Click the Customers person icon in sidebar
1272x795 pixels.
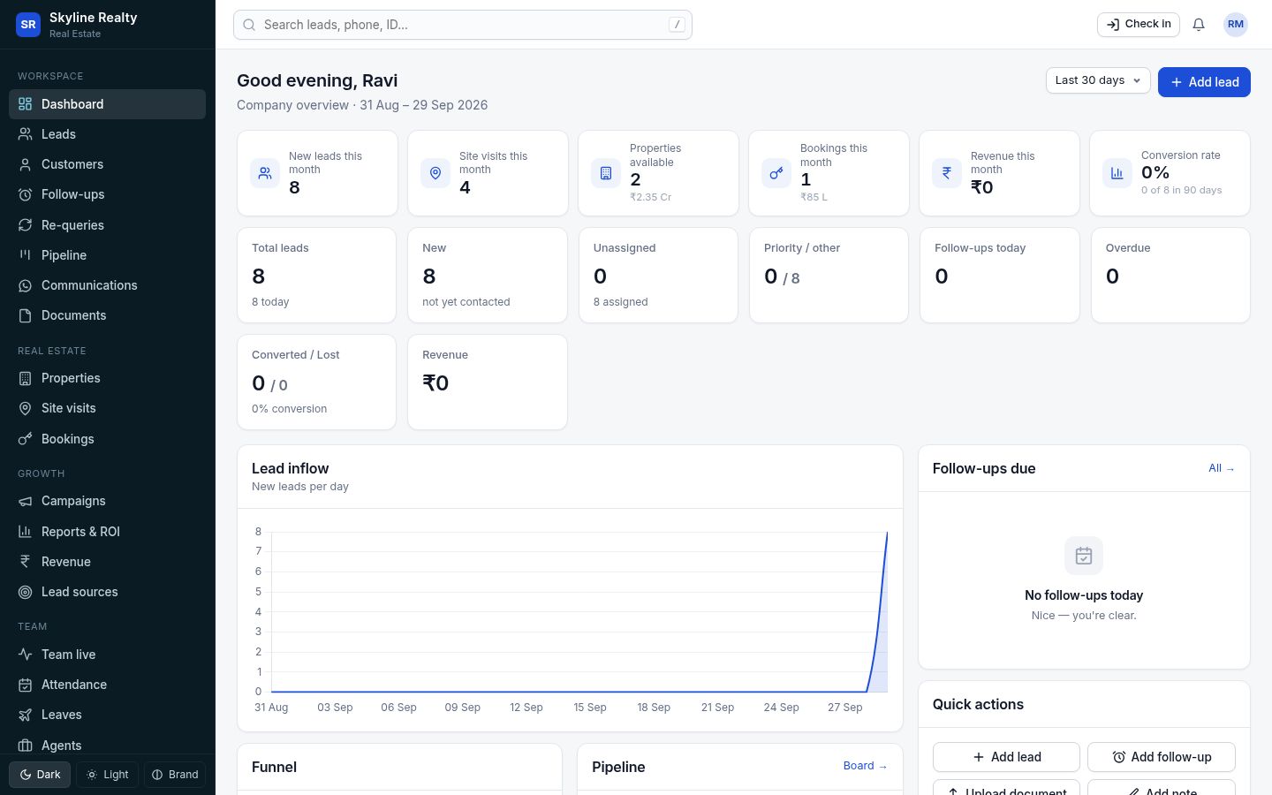(26, 164)
